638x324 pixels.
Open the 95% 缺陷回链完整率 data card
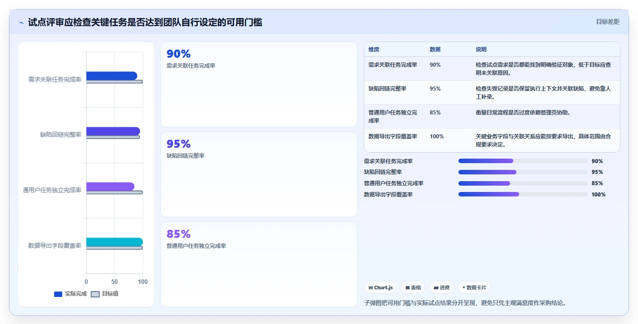tap(259, 174)
